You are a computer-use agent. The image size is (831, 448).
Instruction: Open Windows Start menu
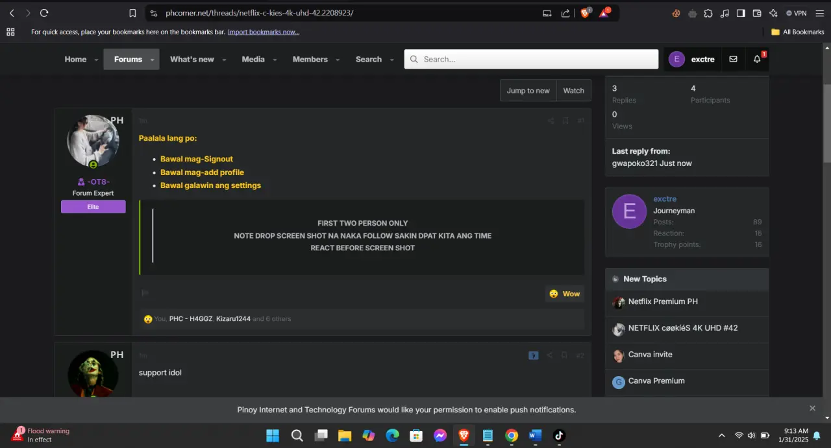[273, 436]
